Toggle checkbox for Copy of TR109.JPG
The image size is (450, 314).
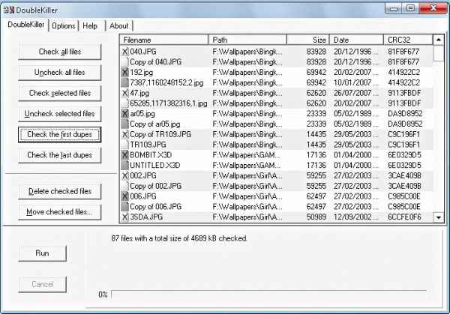pos(124,134)
